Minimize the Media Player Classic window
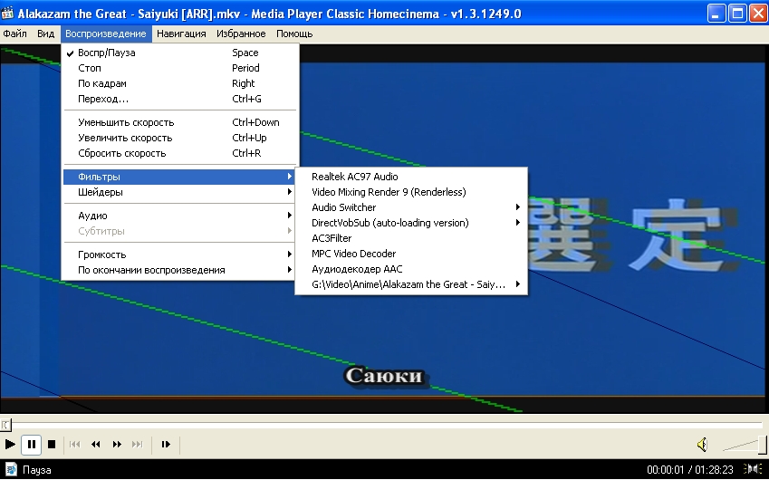Viewport: 769px width, 480px height. tap(716, 14)
